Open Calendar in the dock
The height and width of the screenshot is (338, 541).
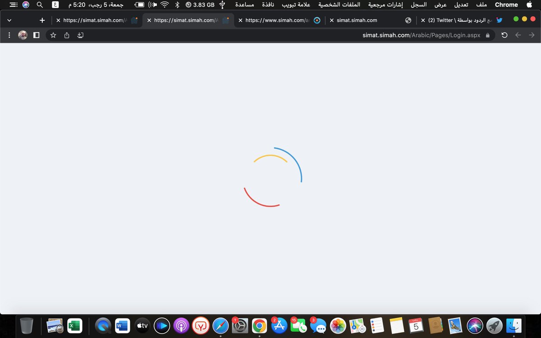417,325
